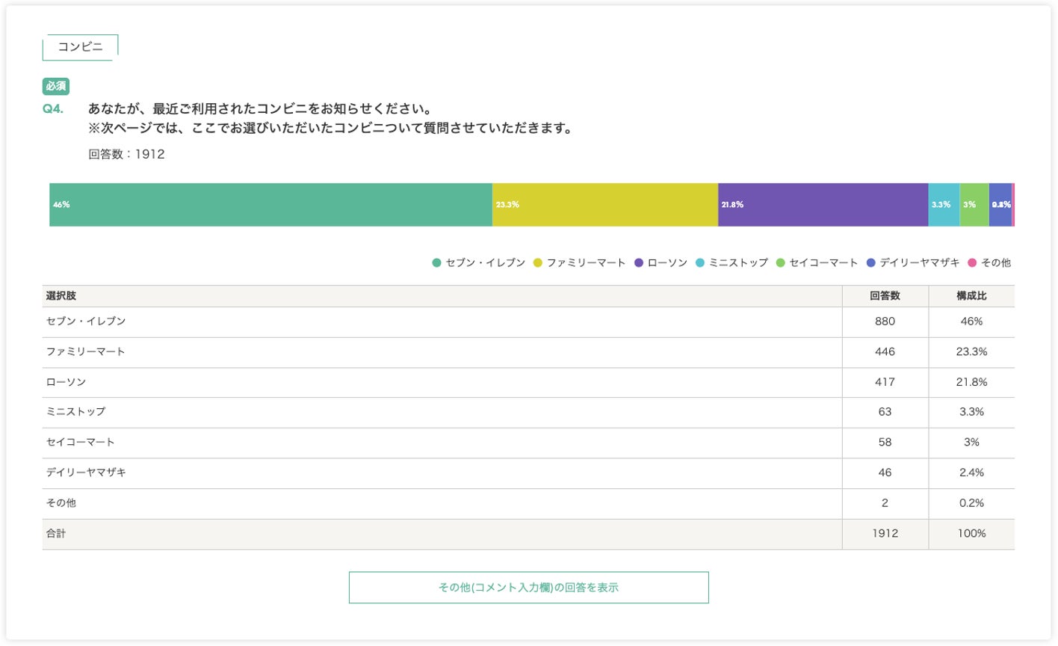Click the Q4. question number
Viewport: 1058px width, 646px height.
53,109
